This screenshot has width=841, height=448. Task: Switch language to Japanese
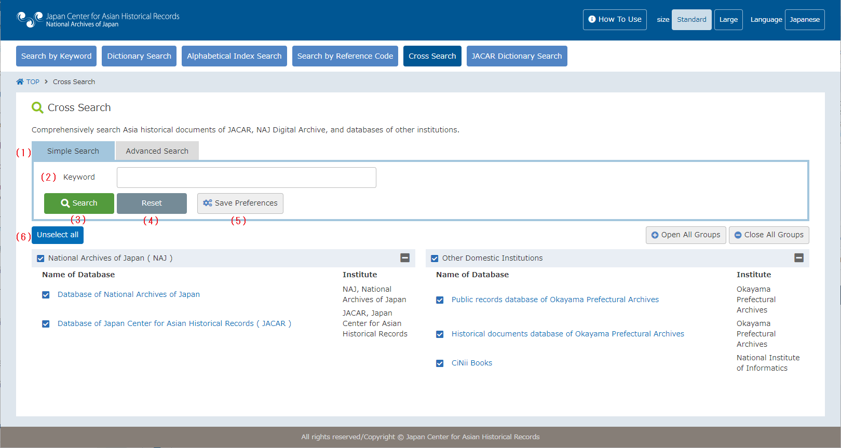[x=805, y=20]
